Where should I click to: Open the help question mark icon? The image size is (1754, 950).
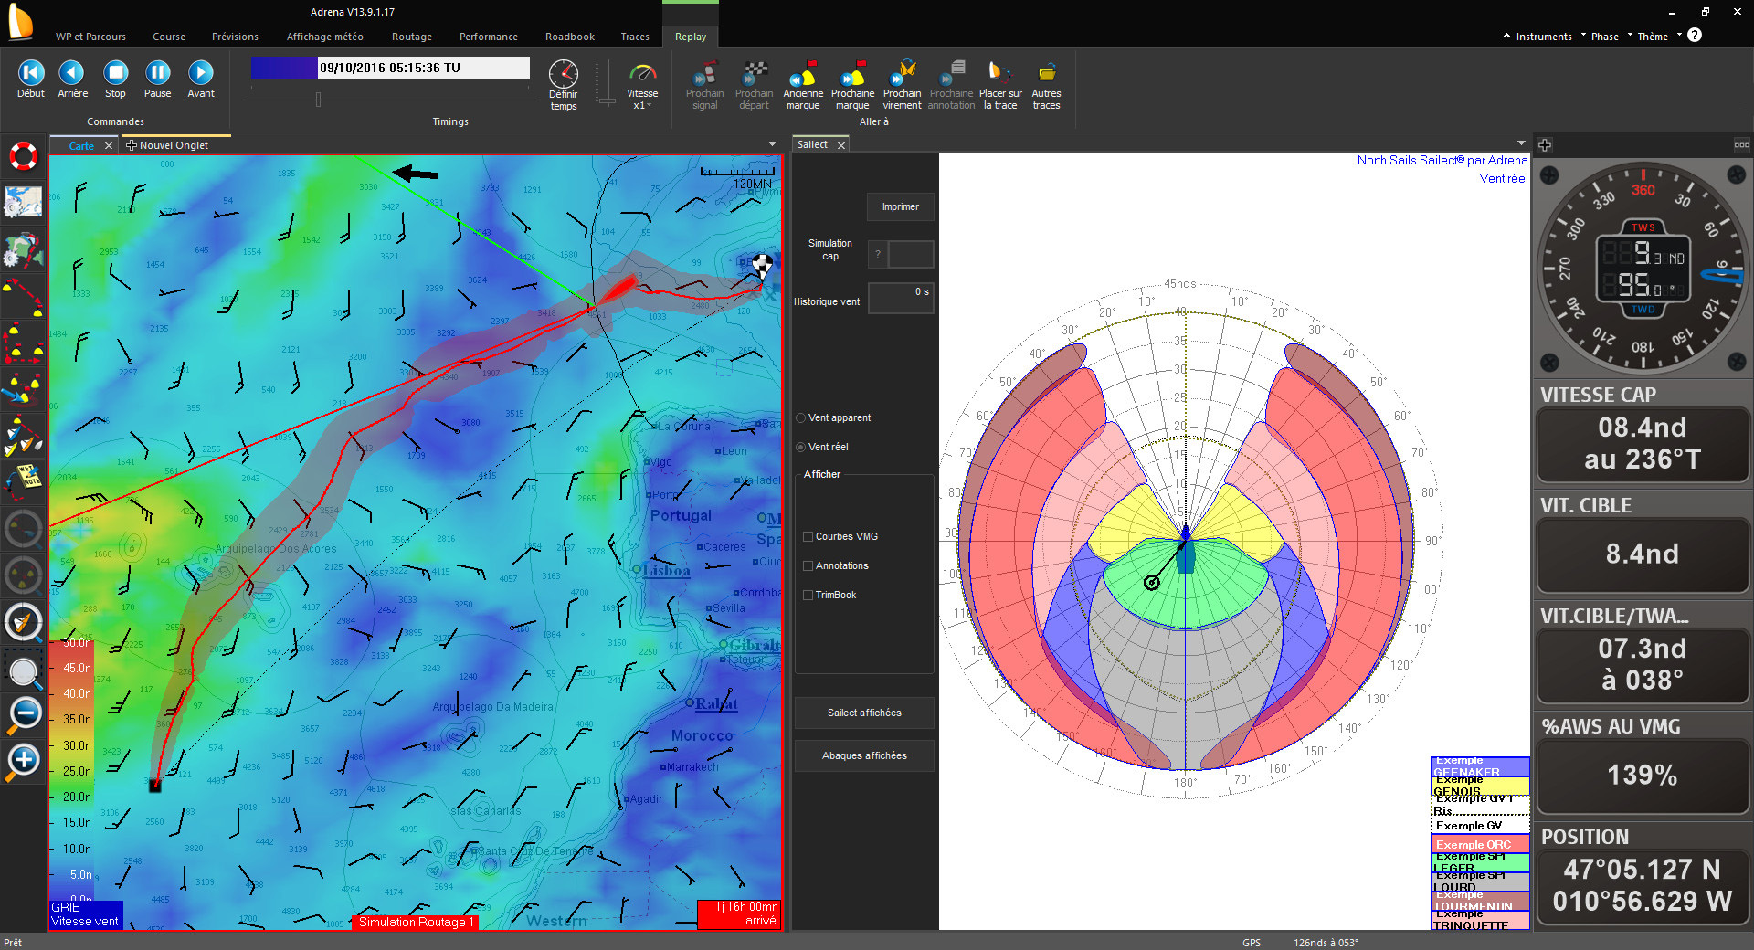click(1695, 35)
